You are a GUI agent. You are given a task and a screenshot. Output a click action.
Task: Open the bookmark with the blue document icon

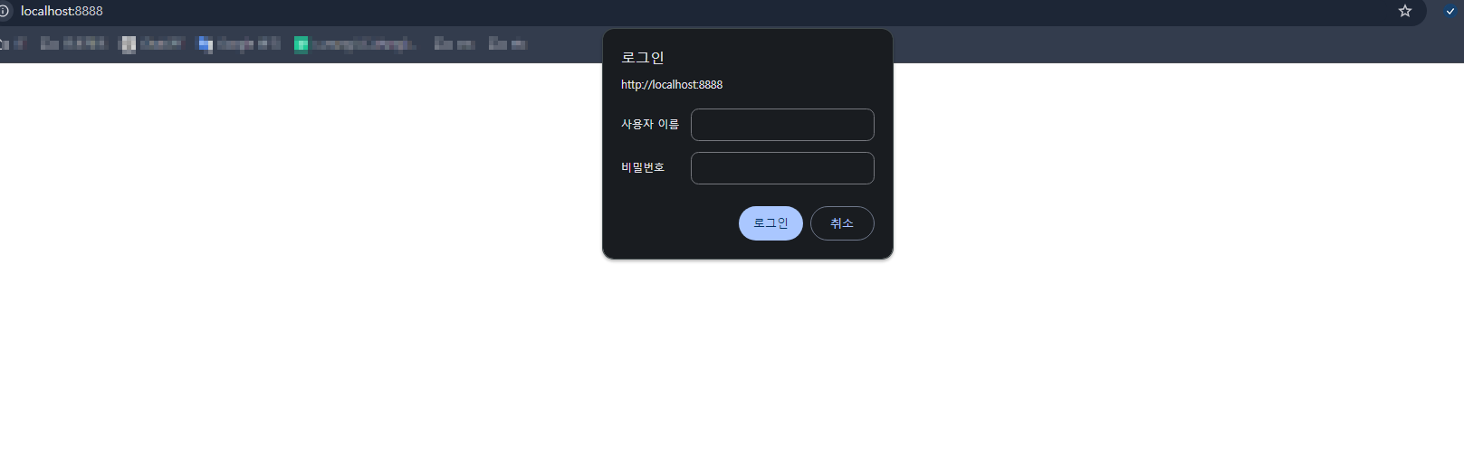pos(239,44)
